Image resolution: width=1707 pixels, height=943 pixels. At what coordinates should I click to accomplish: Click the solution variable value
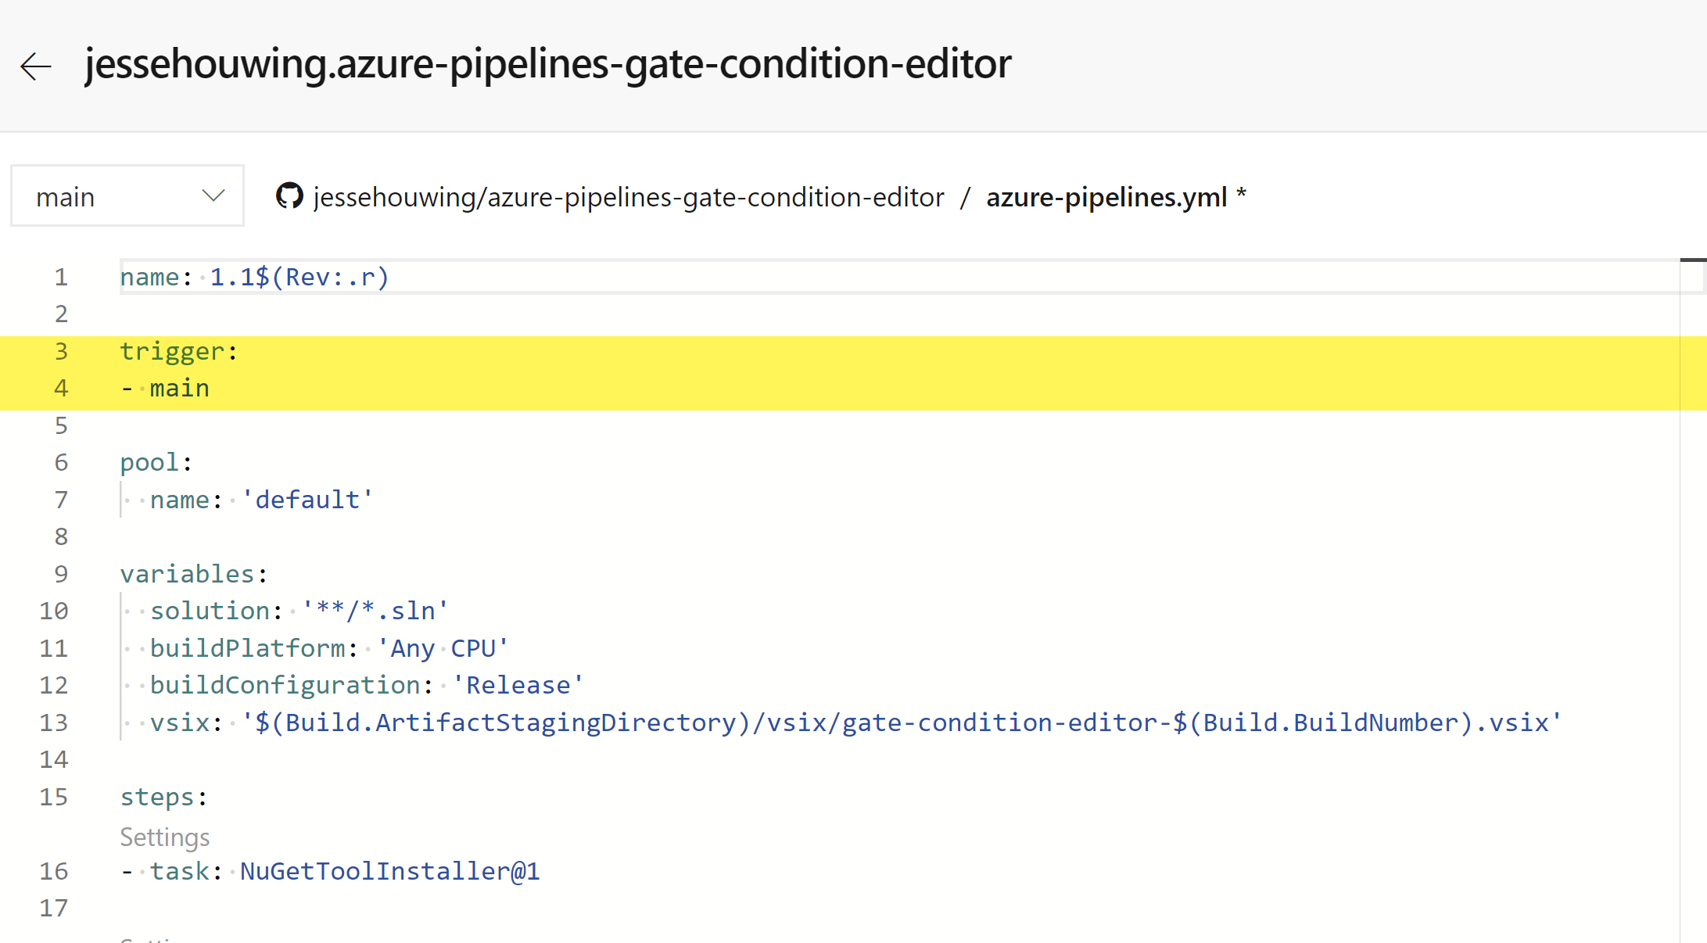point(375,611)
